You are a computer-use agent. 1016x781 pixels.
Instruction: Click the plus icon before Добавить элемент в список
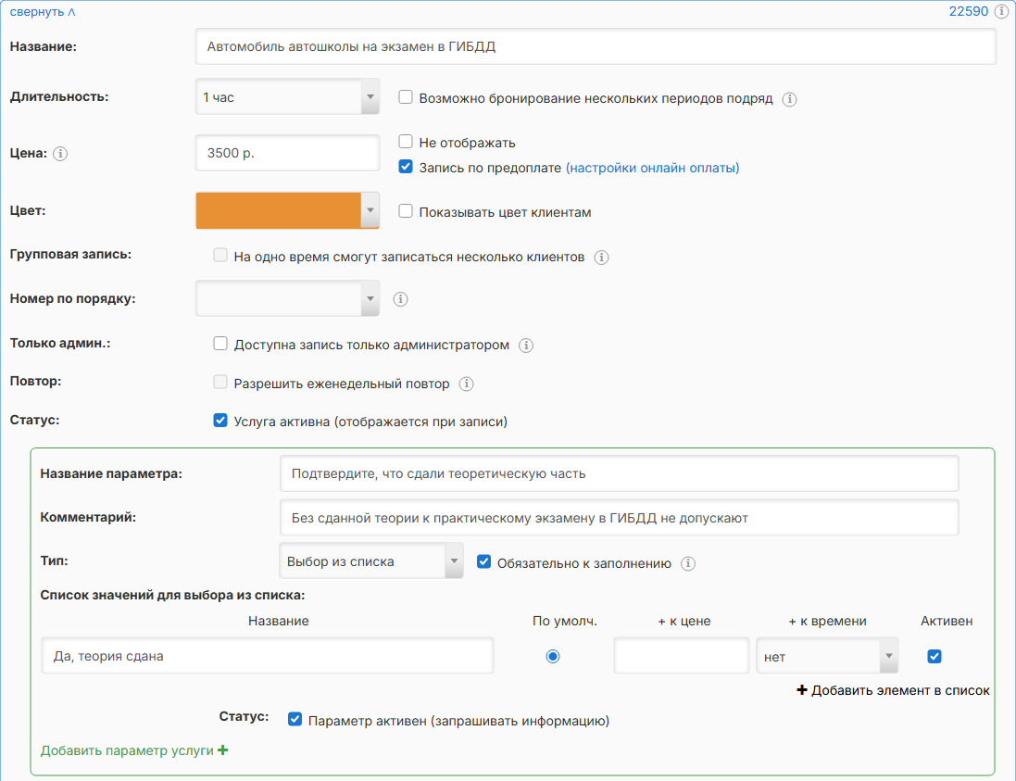coord(801,689)
